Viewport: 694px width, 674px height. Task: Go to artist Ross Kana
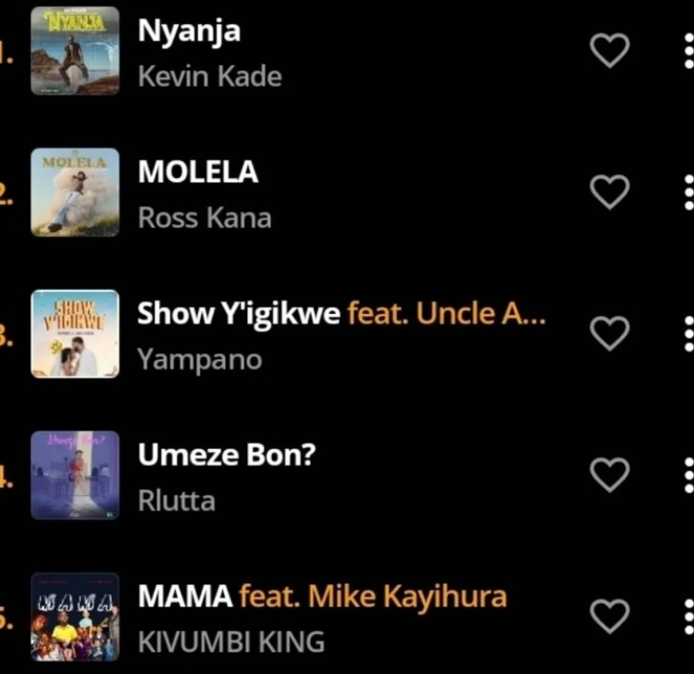204,218
